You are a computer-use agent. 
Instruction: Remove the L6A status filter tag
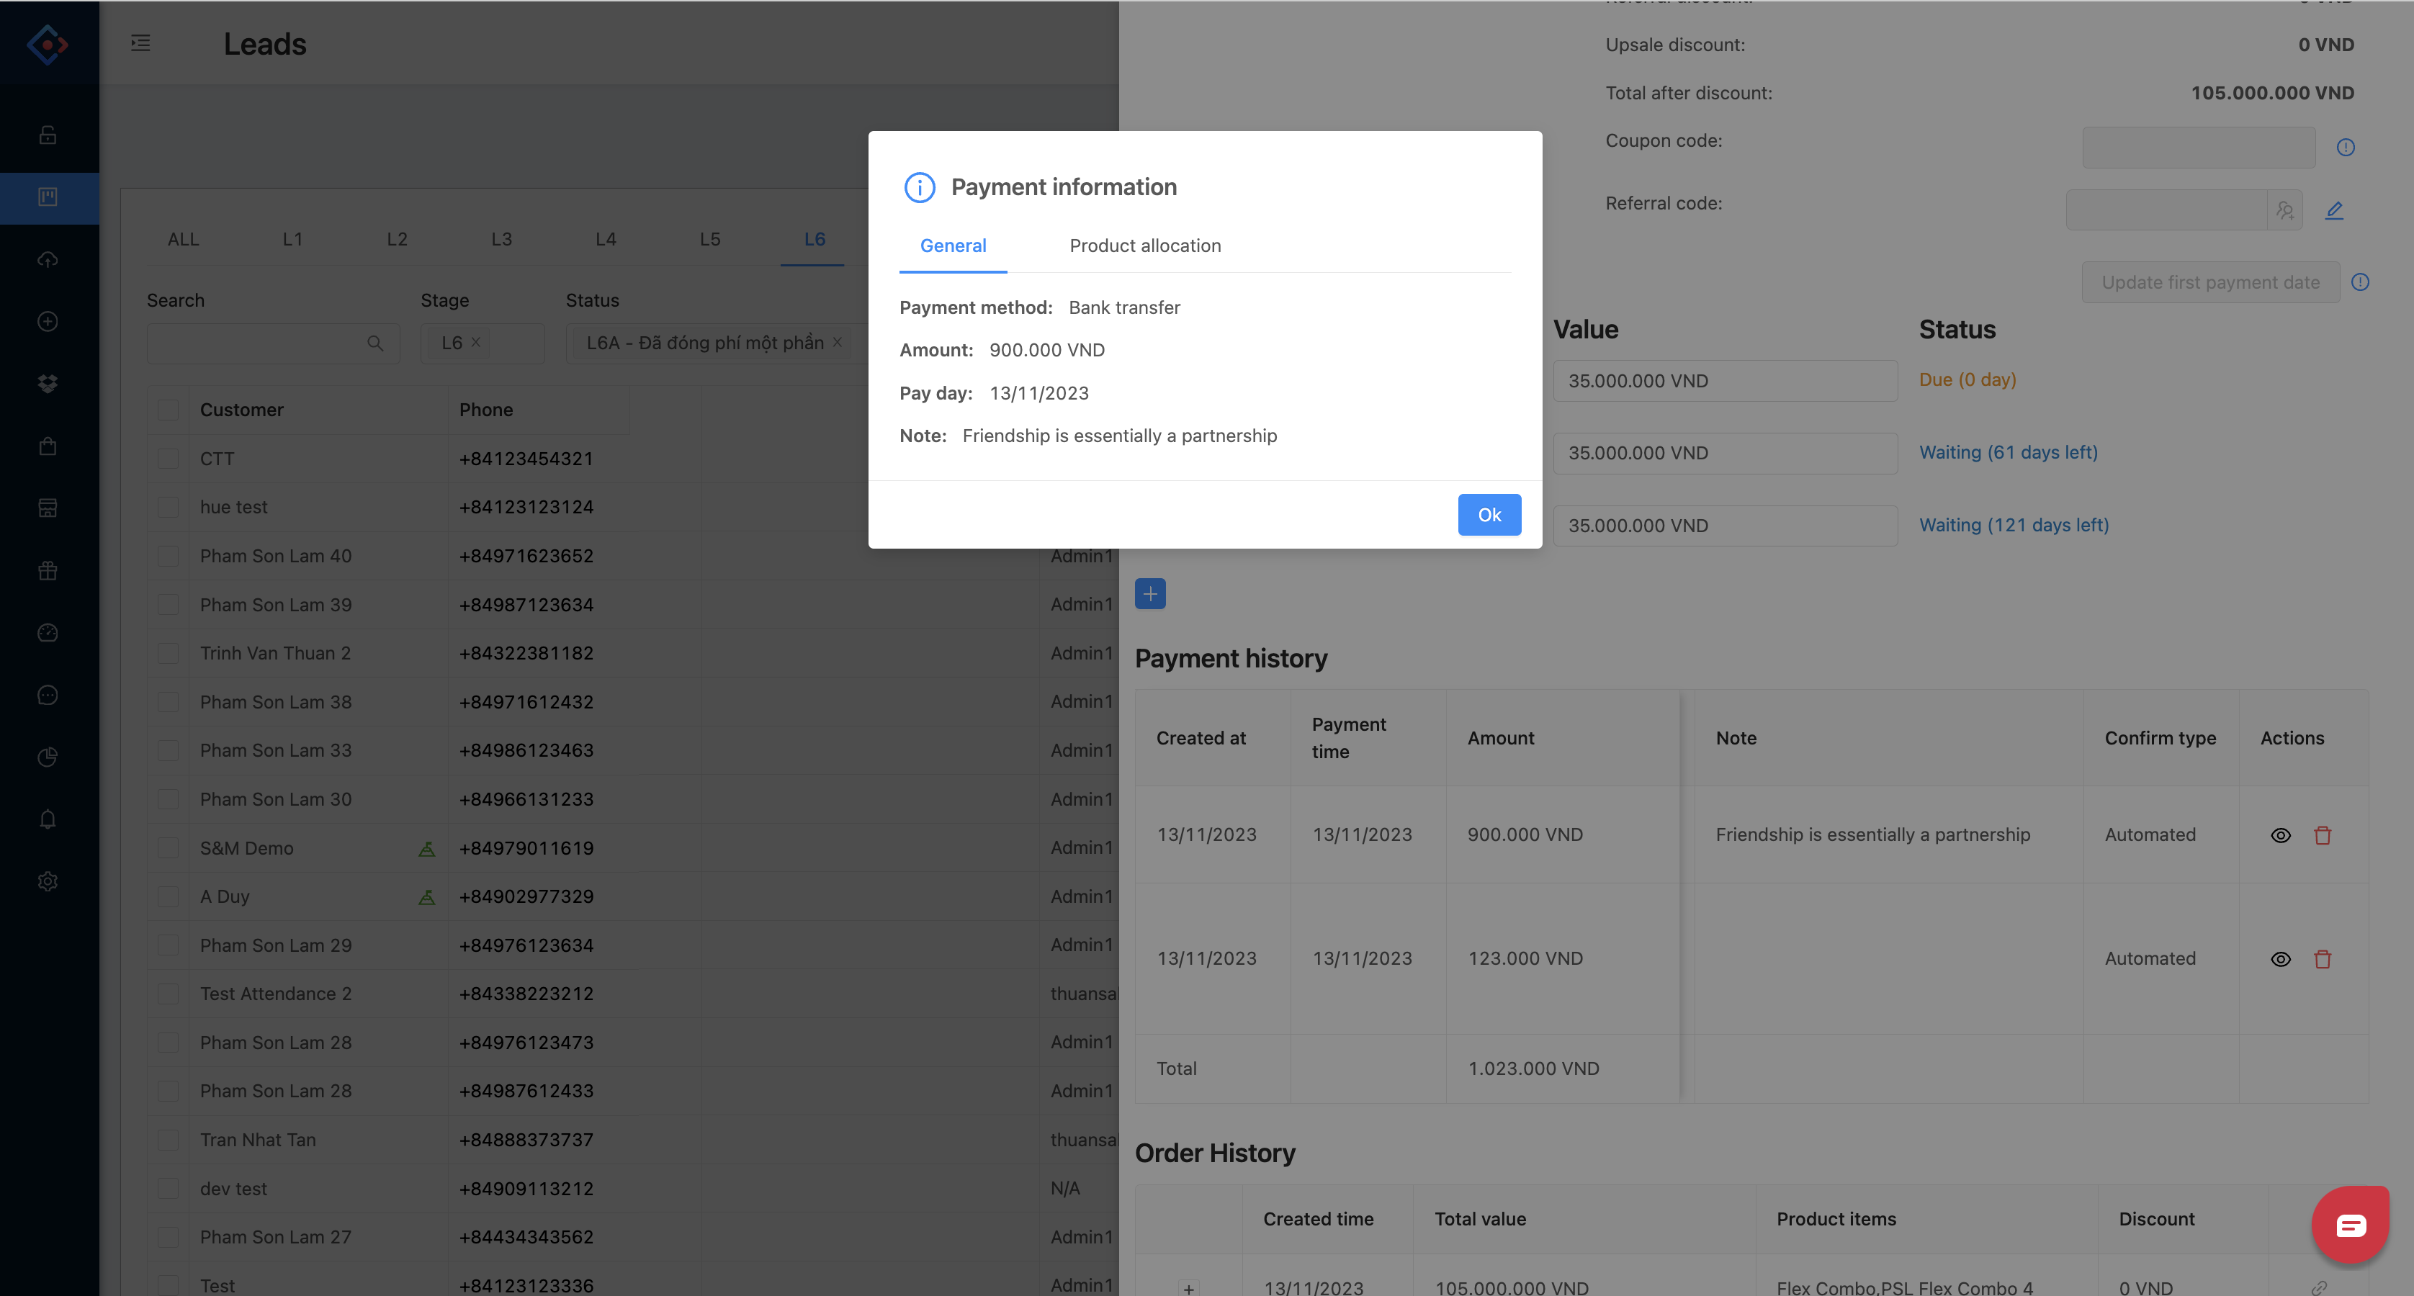tap(837, 342)
